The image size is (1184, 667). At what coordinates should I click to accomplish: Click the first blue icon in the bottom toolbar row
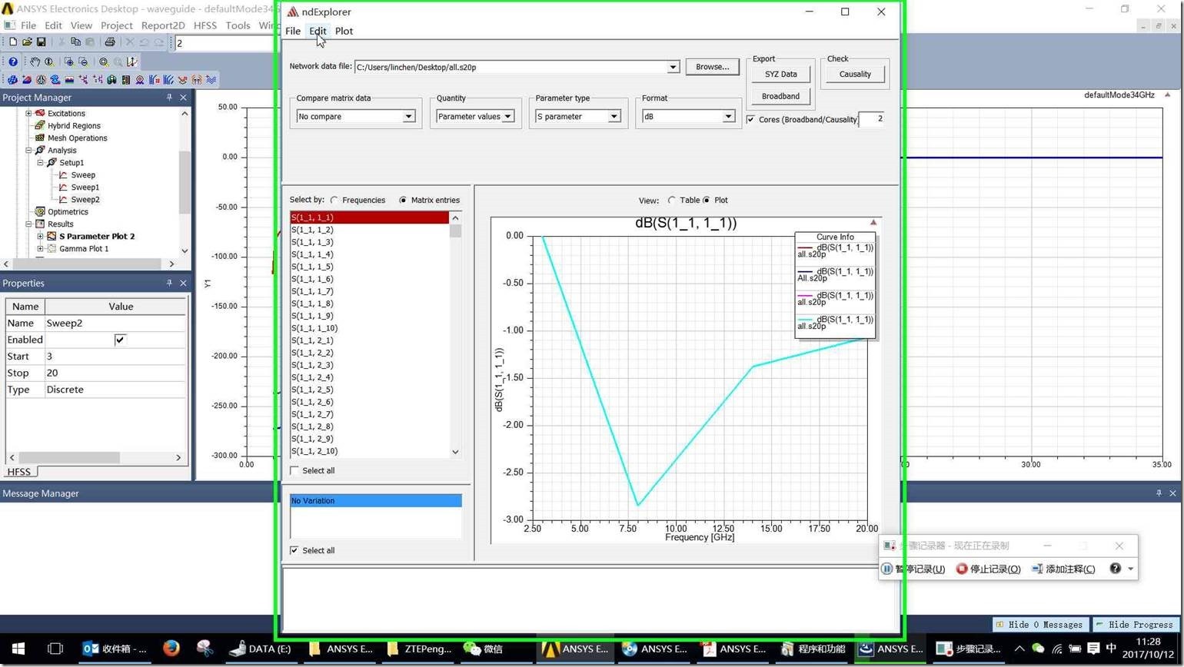point(12,80)
